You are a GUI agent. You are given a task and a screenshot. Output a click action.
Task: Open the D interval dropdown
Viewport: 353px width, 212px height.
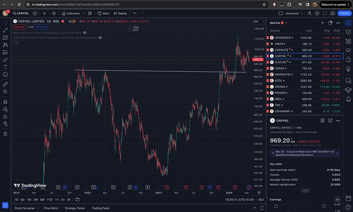point(44,13)
